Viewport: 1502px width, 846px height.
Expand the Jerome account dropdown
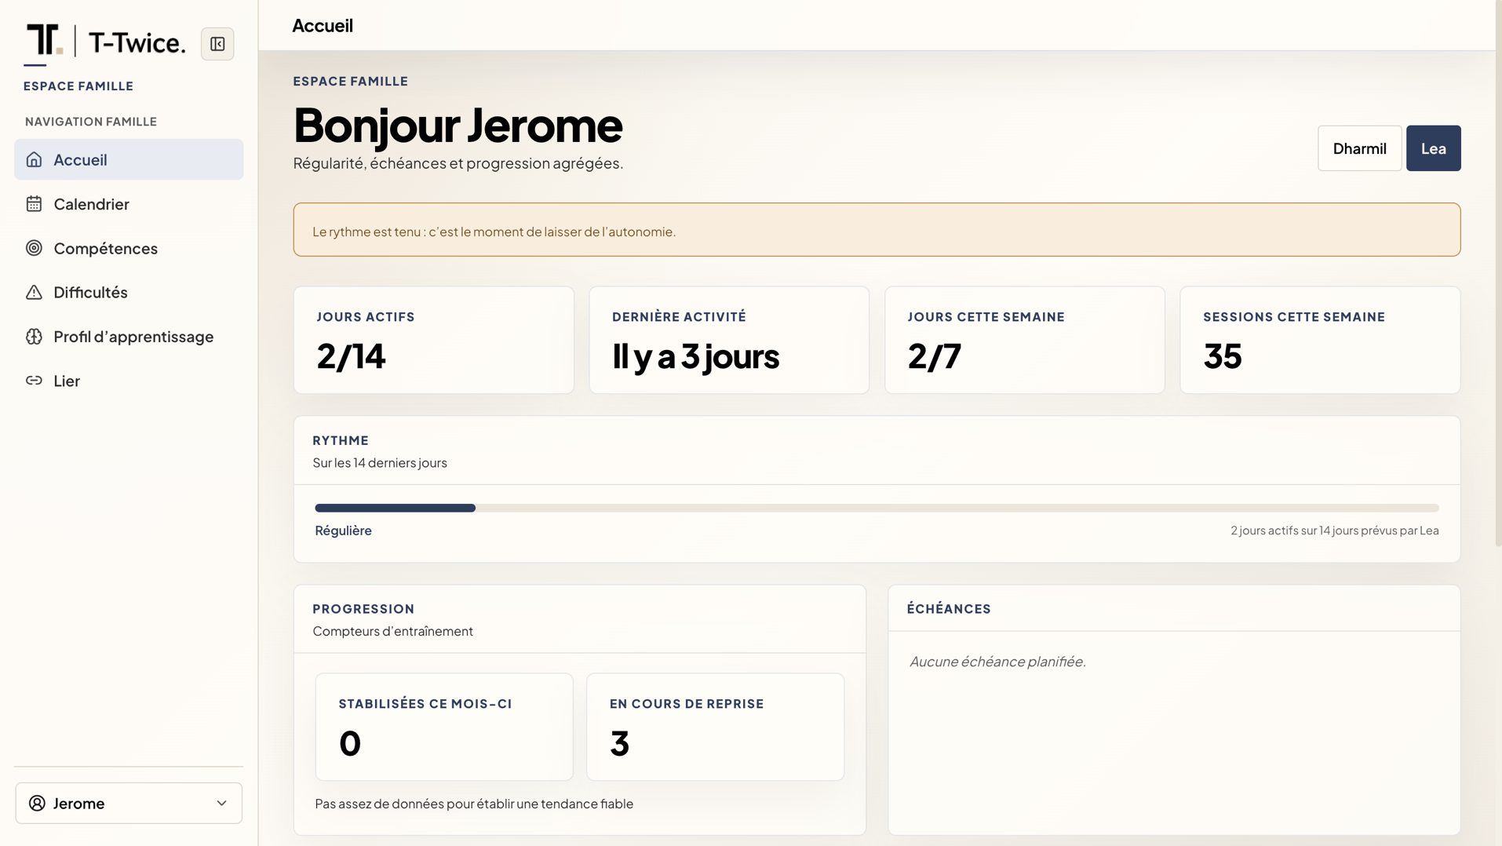click(129, 803)
